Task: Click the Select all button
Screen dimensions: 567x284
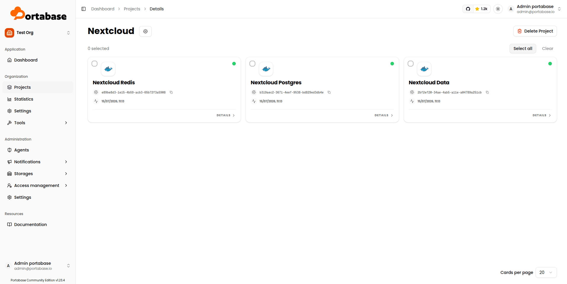Action: tap(523, 49)
